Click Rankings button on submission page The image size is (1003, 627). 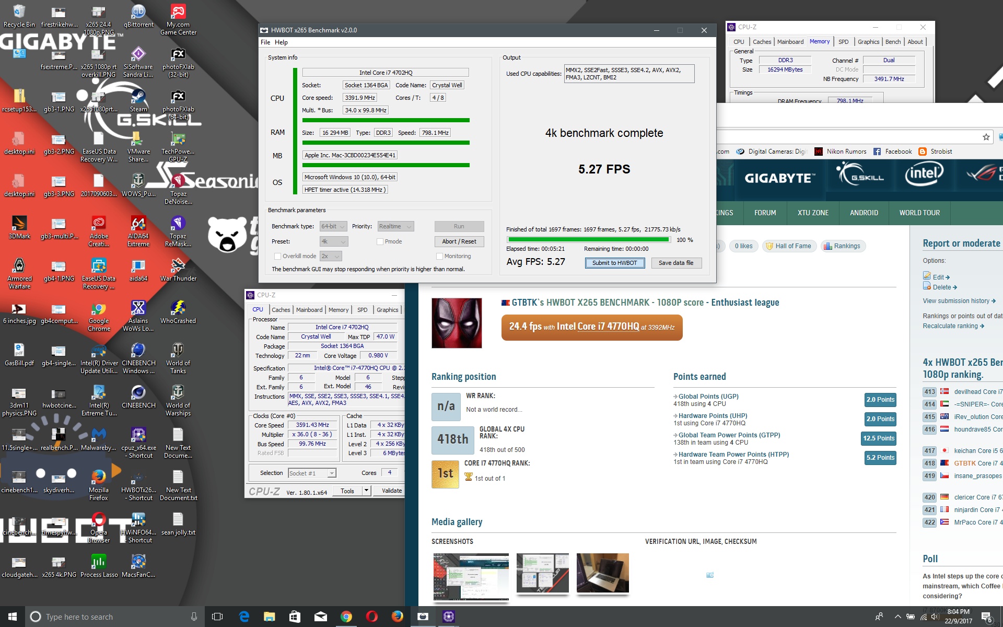(x=842, y=246)
